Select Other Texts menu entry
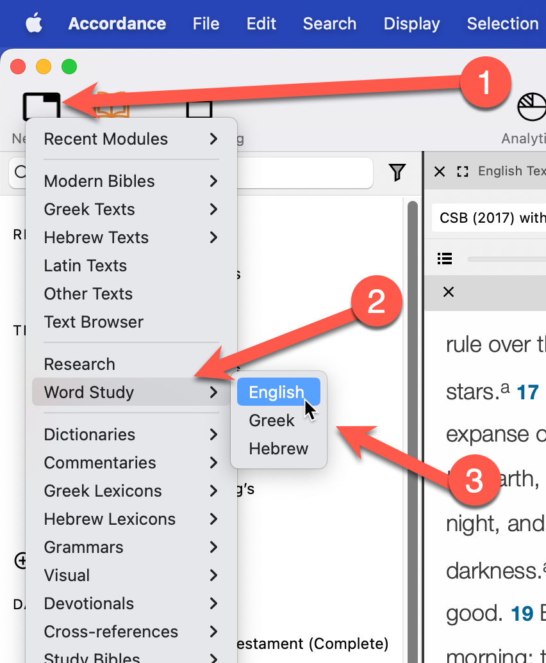 [x=131, y=294]
